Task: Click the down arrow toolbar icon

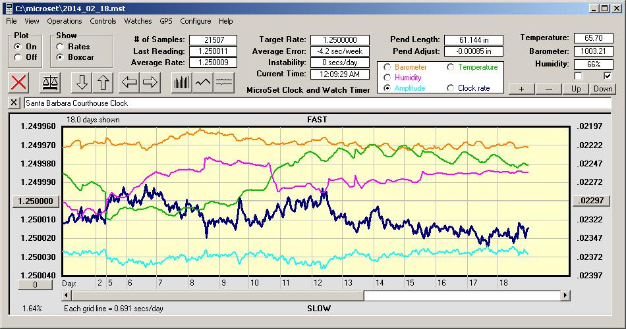Action: tap(82, 82)
